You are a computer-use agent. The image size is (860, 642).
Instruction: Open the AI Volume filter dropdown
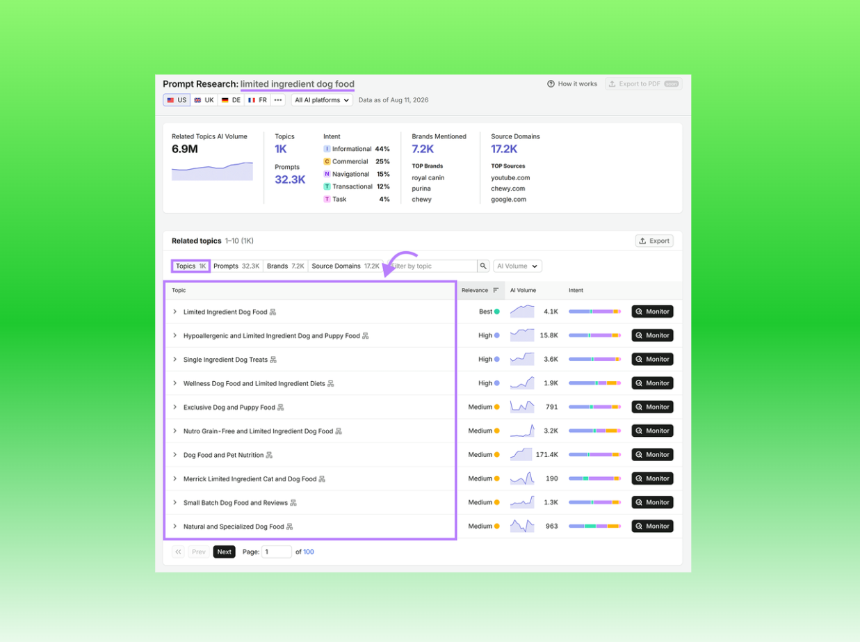click(517, 266)
